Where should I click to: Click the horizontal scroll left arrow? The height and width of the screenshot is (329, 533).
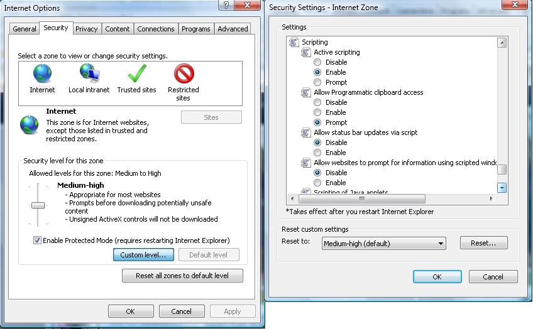(292, 198)
